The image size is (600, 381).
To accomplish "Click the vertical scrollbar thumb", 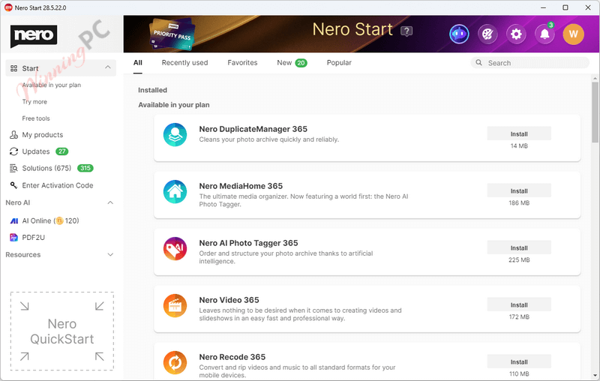I will pyautogui.click(x=595, y=112).
